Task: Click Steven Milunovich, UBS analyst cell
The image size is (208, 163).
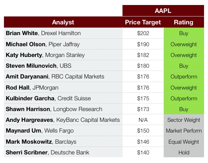Action: point(63,66)
